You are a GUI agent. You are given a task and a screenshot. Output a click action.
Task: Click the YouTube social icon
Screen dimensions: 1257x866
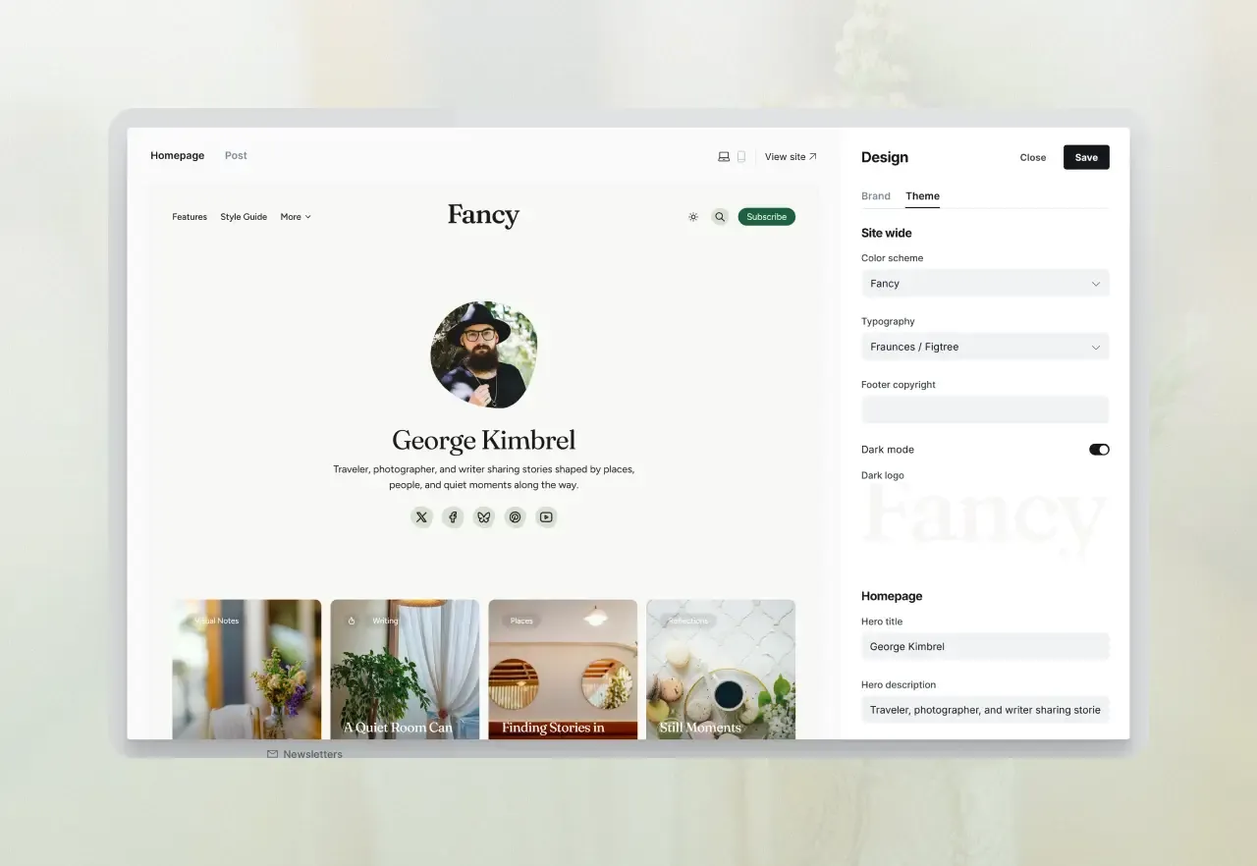(x=547, y=517)
